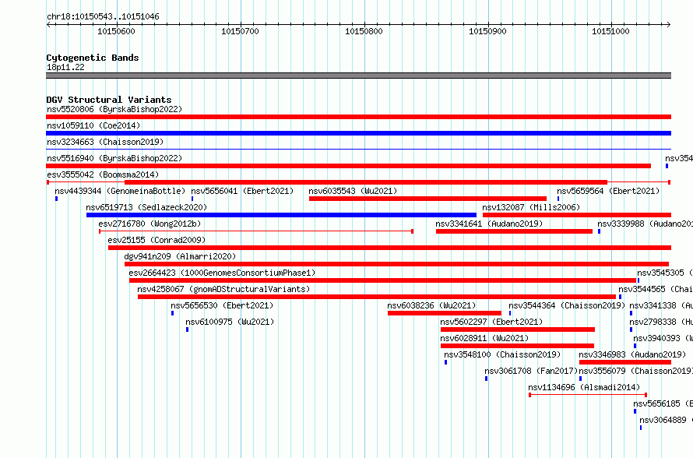Click the Cytogenetic Bands track title
This screenshot has width=693, height=458.
click(x=93, y=58)
